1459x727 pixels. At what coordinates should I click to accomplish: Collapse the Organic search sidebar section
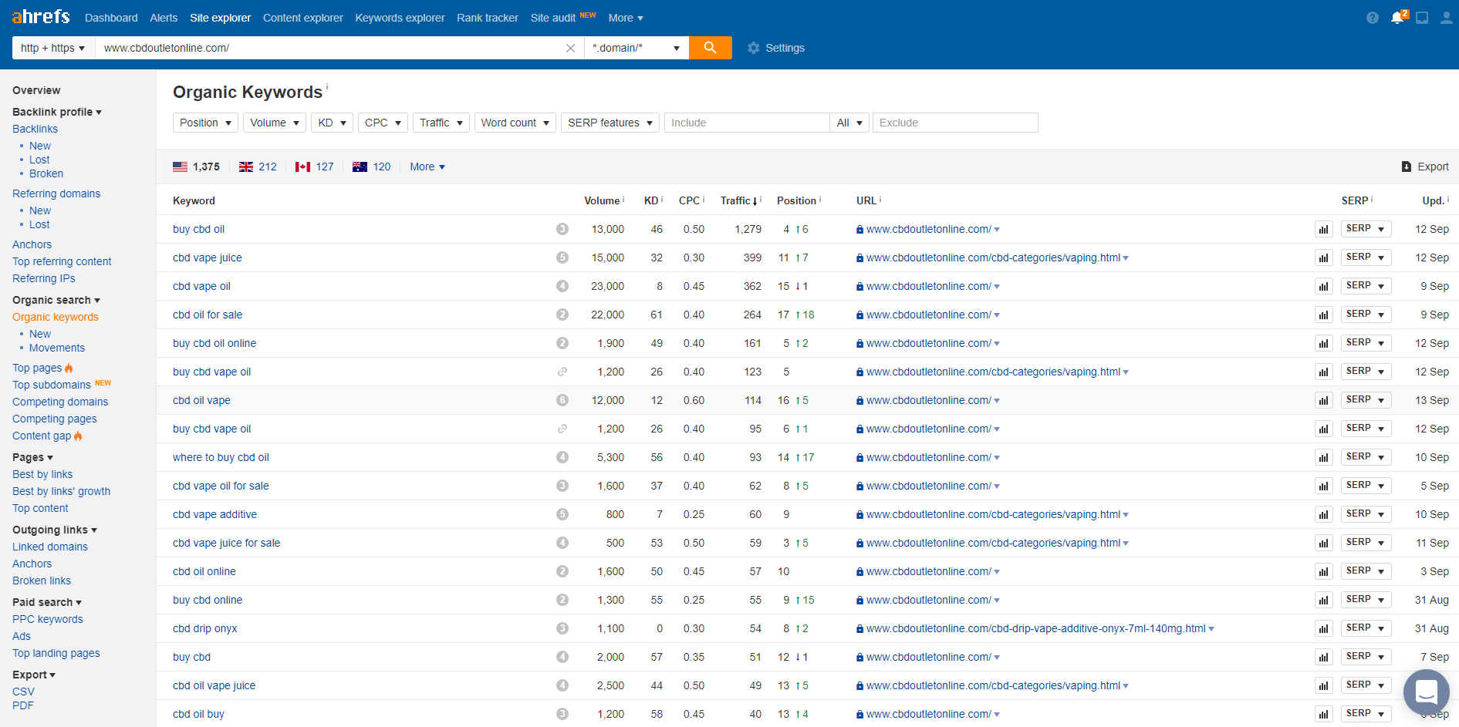coord(56,300)
